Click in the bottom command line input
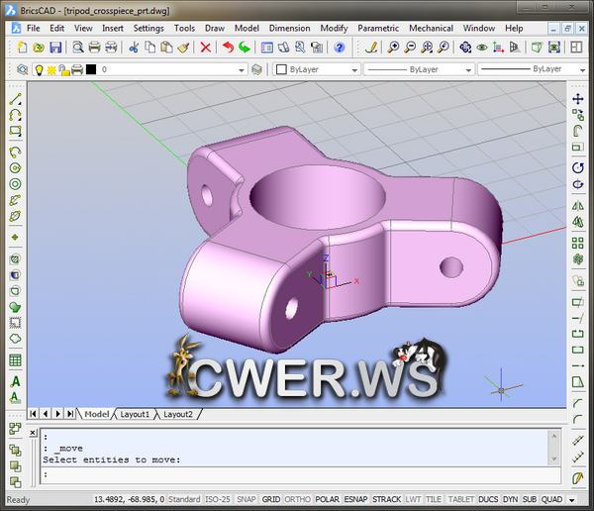This screenshot has height=511, width=594. pos(297,474)
